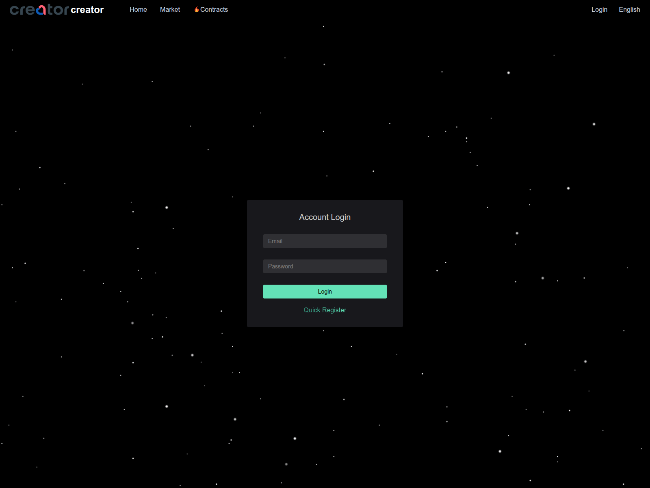Submit credentials with the Login button

[325, 291]
